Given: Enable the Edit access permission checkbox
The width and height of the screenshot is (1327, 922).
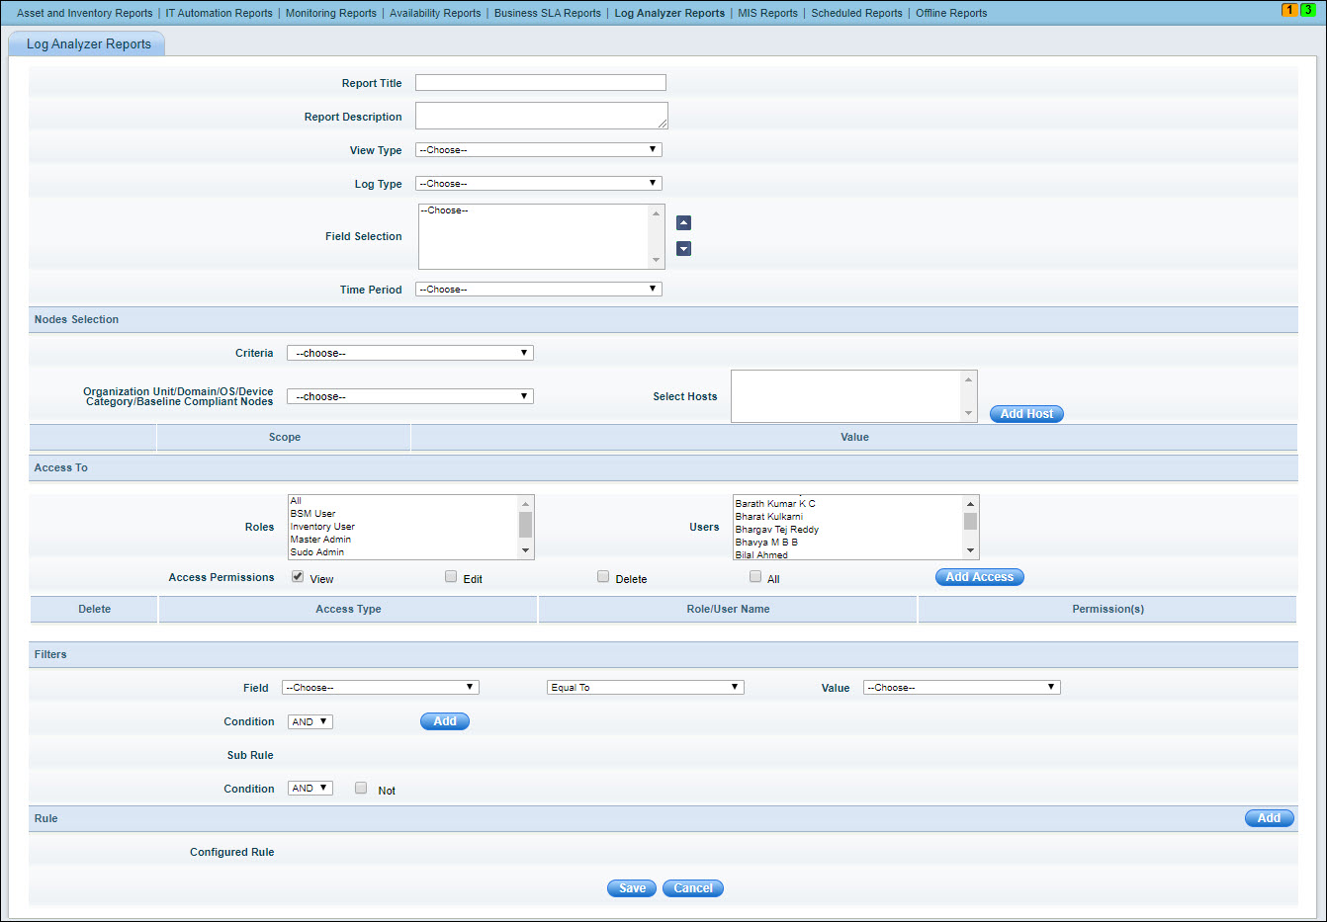Looking at the screenshot, I should click(x=451, y=577).
